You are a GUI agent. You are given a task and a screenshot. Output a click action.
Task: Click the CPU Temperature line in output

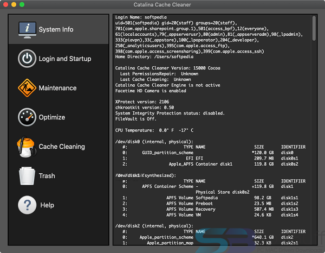click(x=154, y=130)
